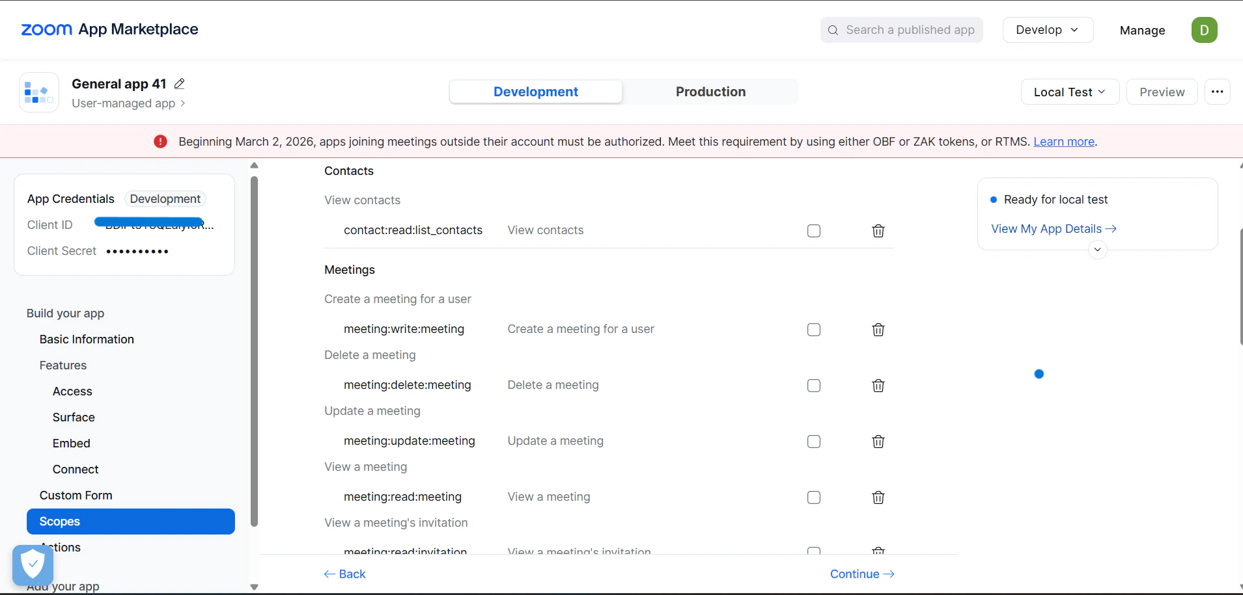
Task: Click the masked Client Secret value
Action: click(x=137, y=251)
